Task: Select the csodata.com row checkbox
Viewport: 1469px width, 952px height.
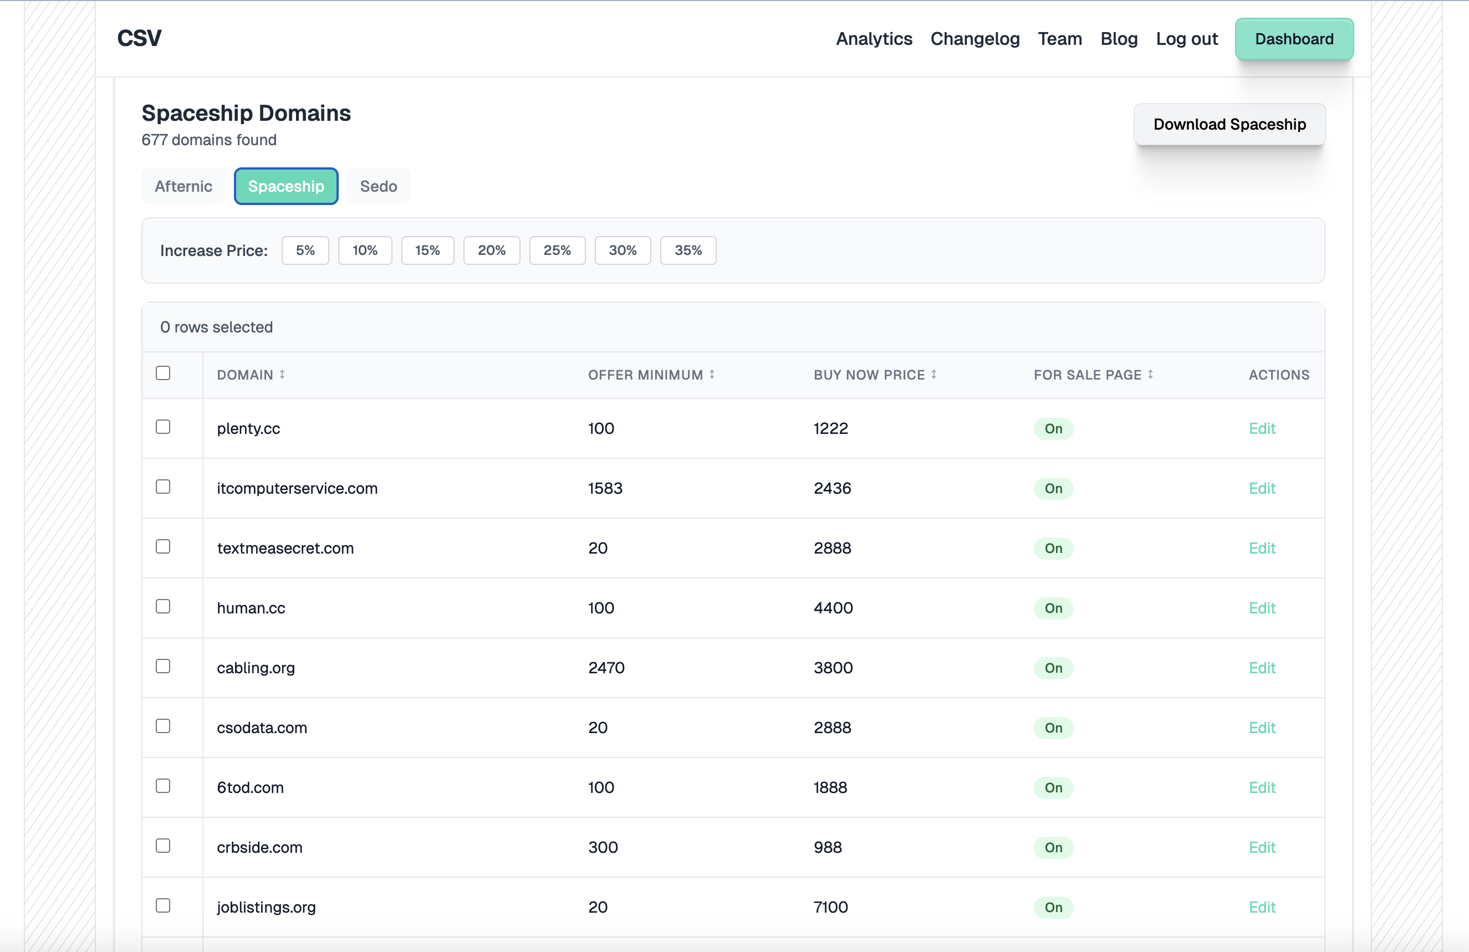Action: click(163, 725)
